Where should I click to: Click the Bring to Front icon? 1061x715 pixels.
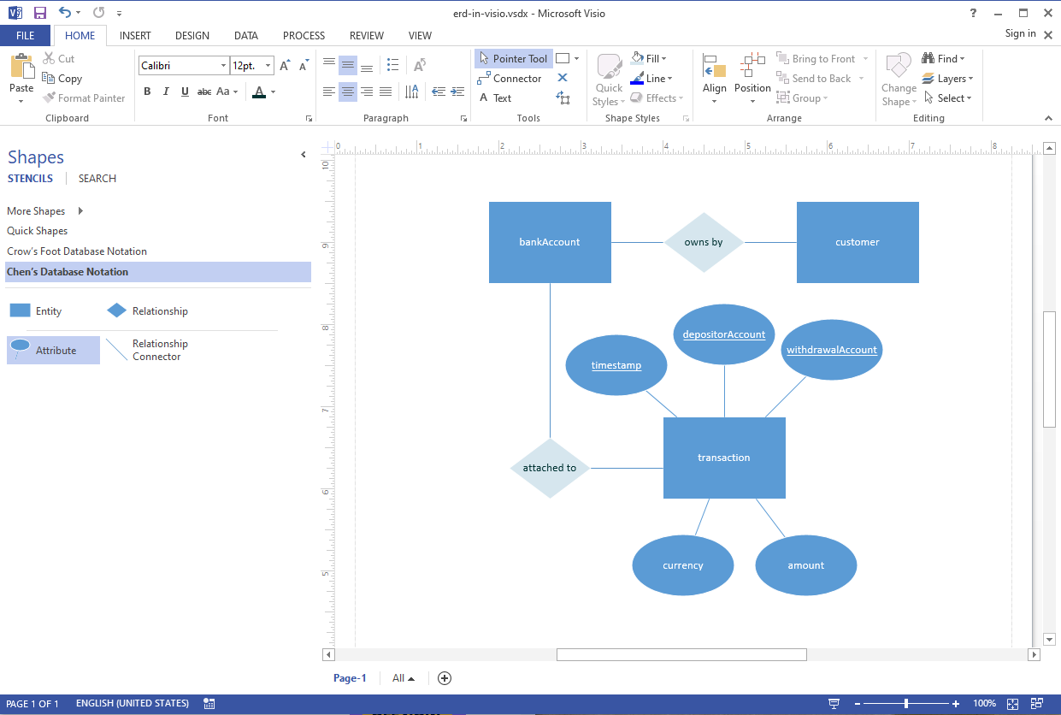pyautogui.click(x=782, y=59)
